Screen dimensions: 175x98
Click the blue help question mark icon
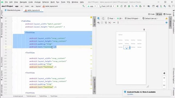(167, 23)
